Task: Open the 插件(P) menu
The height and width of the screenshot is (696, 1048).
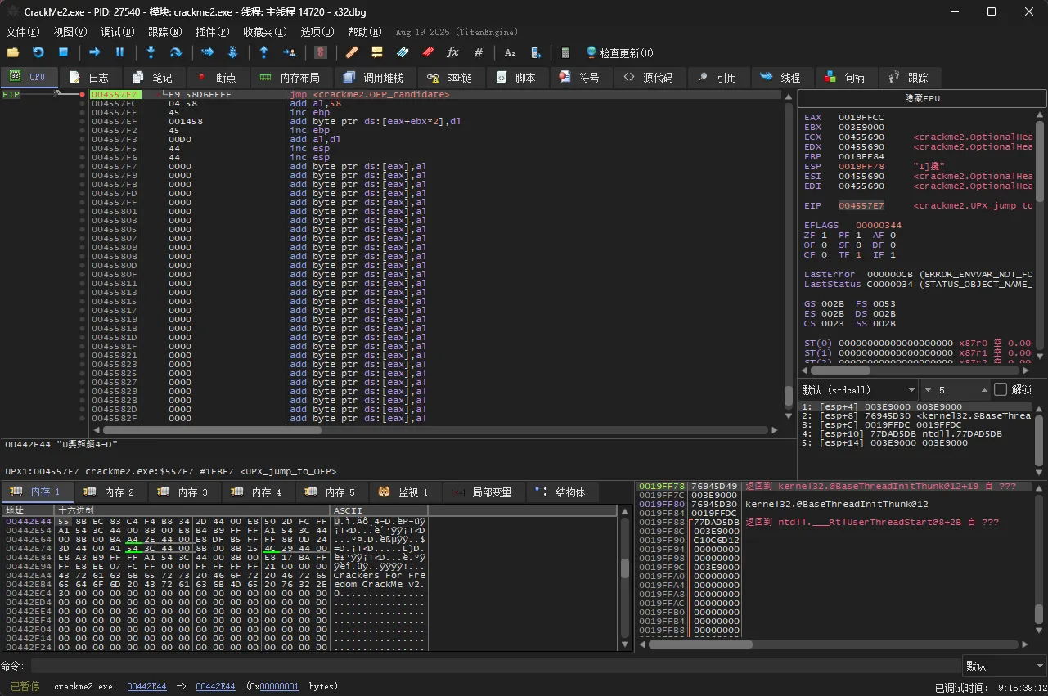Action: [213, 32]
